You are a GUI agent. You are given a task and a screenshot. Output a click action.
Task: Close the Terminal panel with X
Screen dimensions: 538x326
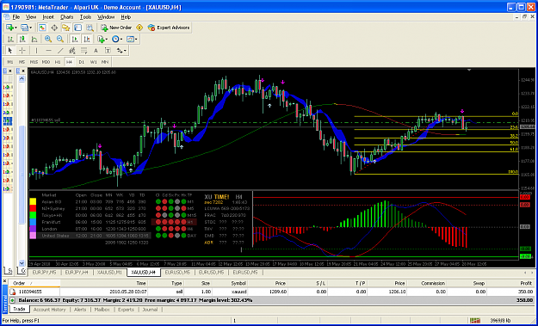pos(5,281)
